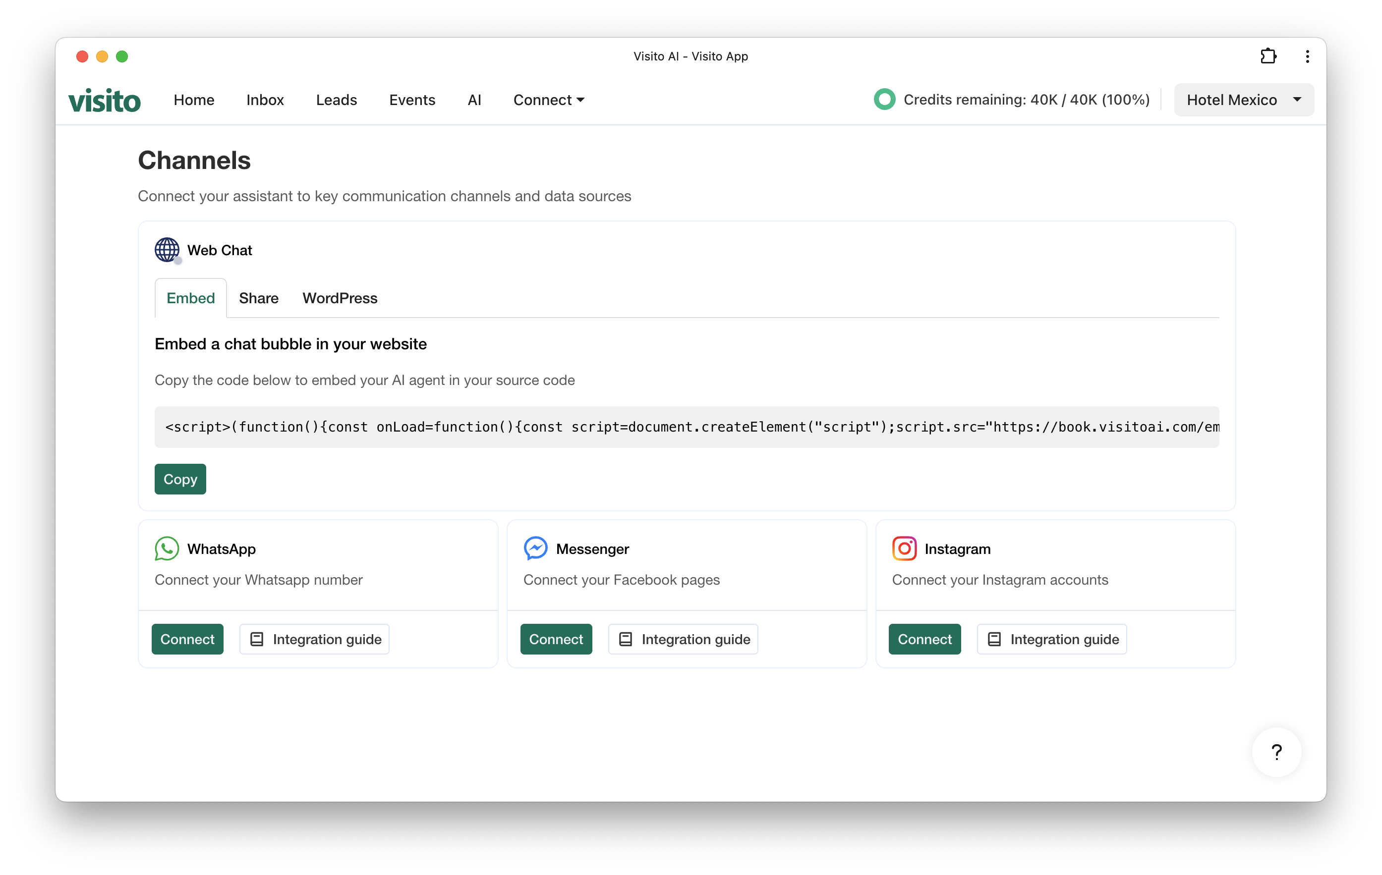The image size is (1382, 875).
Task: Open the Inbox menu item
Action: point(265,99)
